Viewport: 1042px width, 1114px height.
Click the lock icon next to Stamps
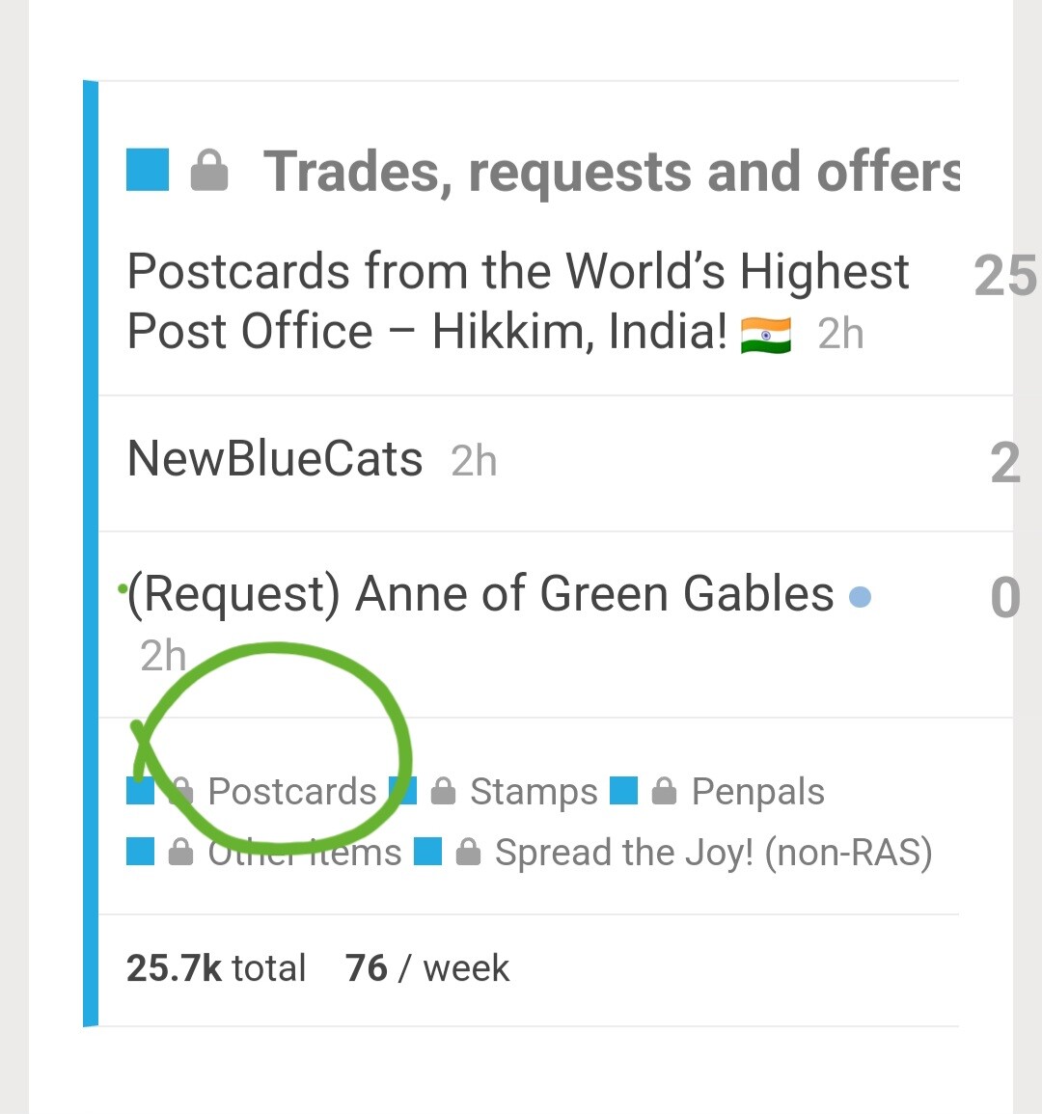443,793
